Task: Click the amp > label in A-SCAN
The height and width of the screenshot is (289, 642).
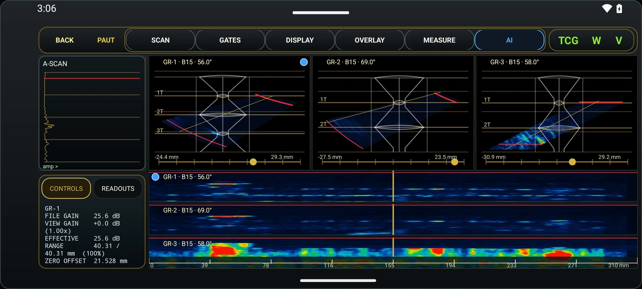Action: point(50,166)
